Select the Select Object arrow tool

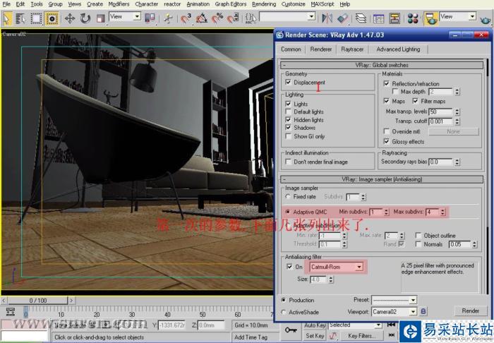[6, 19]
